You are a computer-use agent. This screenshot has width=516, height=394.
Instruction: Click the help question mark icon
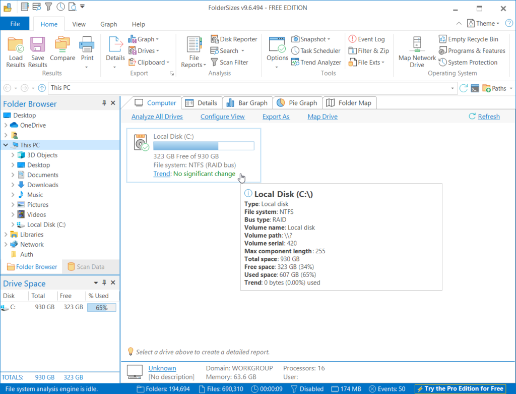(509, 23)
